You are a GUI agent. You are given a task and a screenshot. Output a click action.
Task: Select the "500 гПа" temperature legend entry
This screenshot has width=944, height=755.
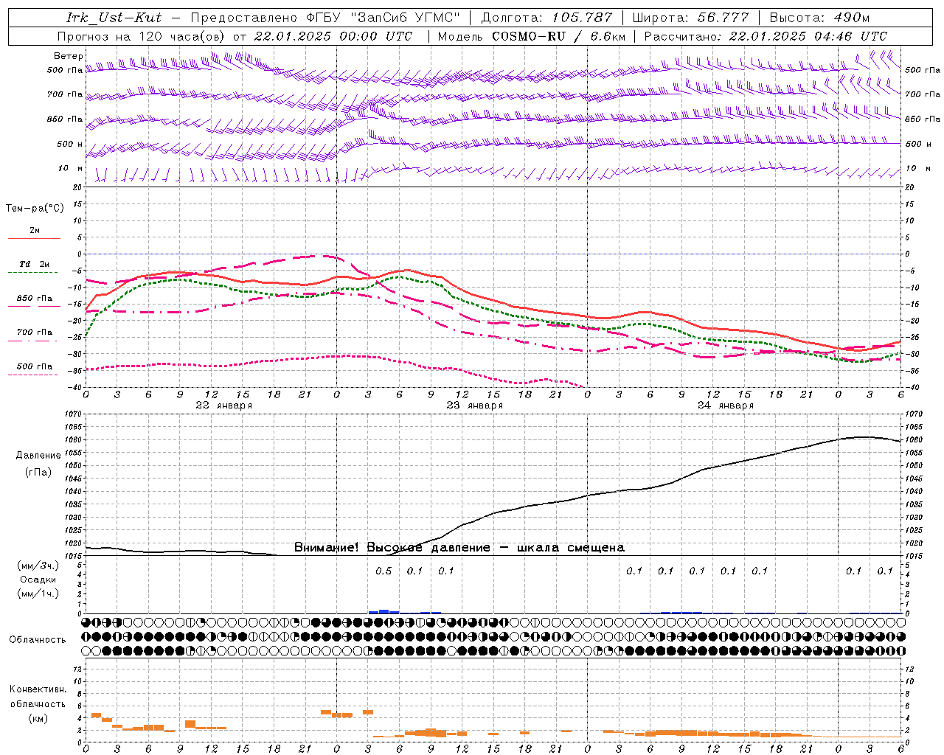(x=35, y=366)
